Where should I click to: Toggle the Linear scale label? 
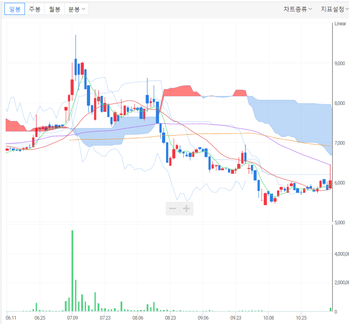point(340,24)
